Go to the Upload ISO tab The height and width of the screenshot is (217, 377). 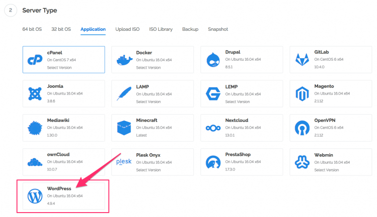pyautogui.click(x=128, y=29)
